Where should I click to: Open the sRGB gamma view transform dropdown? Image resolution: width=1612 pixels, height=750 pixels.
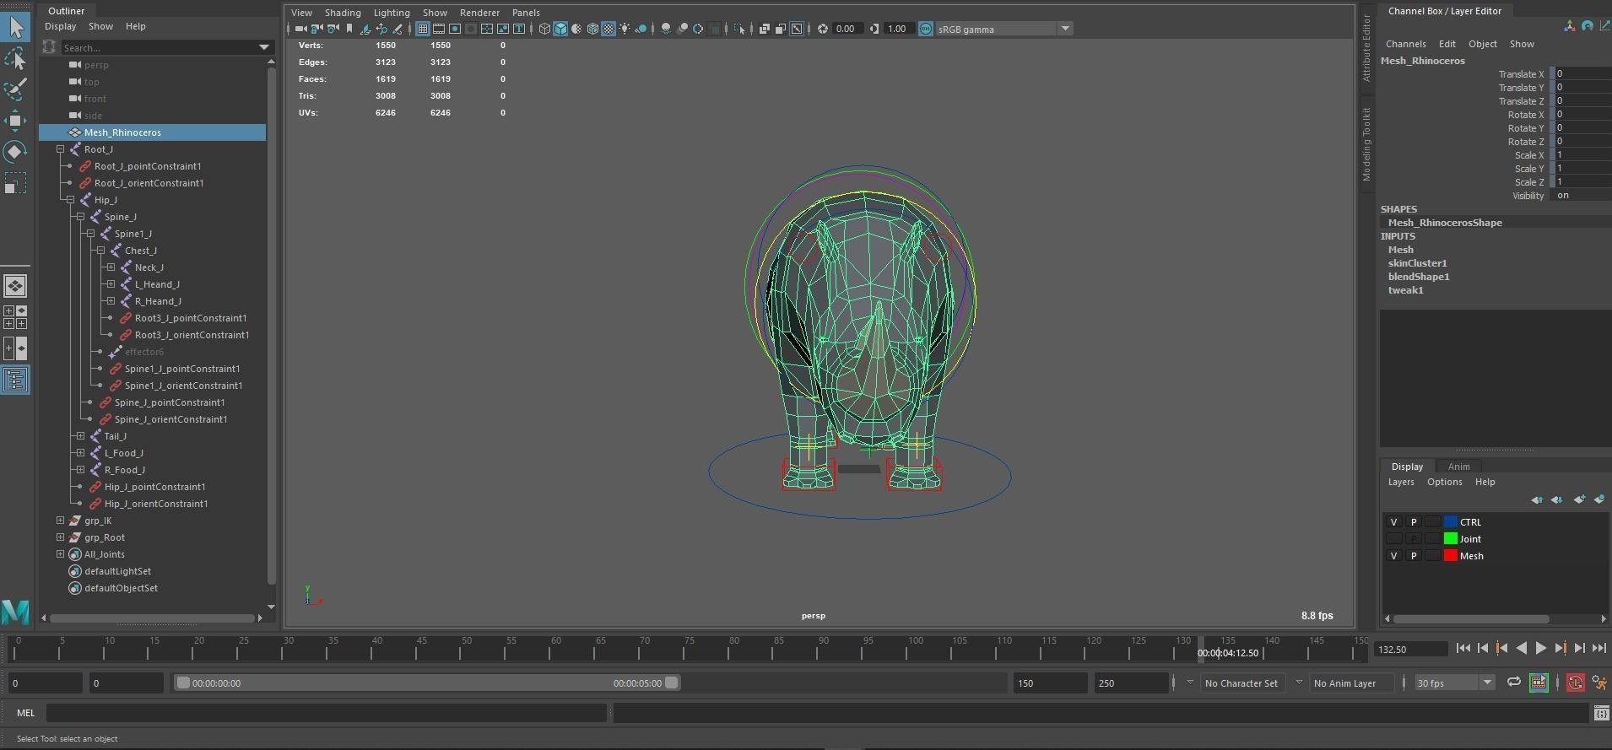(1065, 29)
